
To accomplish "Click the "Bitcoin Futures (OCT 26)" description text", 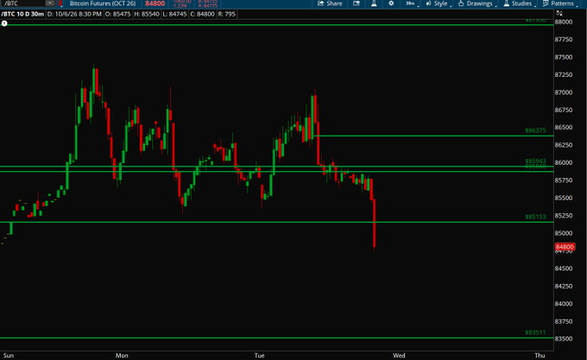I will [103, 3].
